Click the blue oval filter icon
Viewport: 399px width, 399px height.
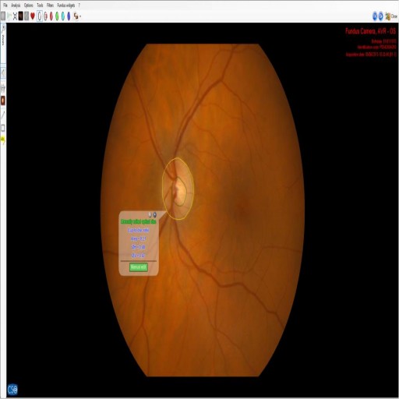69,16
